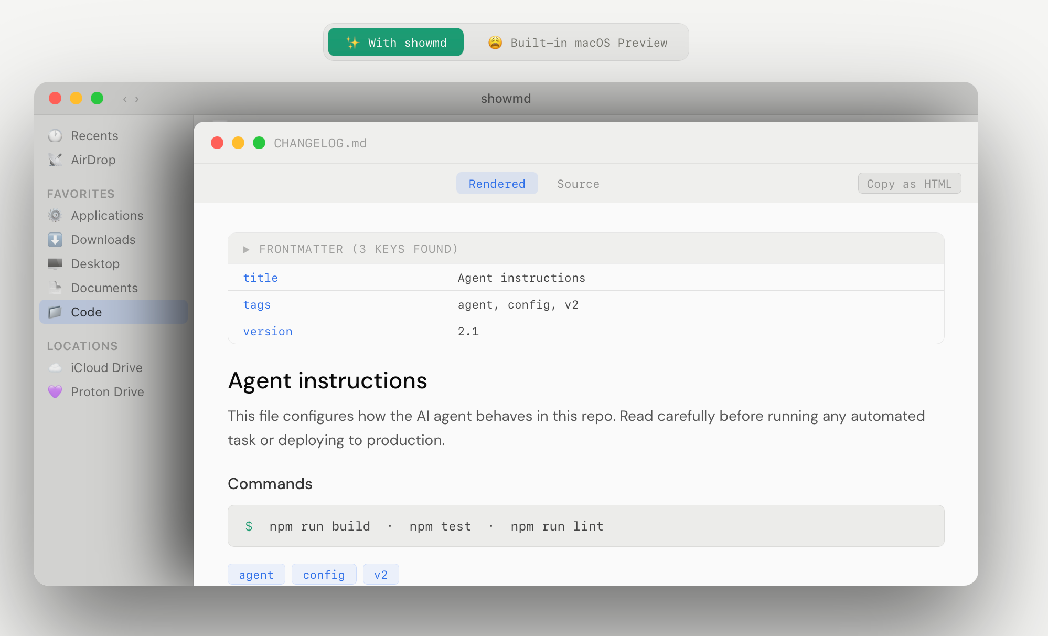The image size is (1048, 636).
Task: Click the iCloud Drive cloud icon
Action: 55,368
